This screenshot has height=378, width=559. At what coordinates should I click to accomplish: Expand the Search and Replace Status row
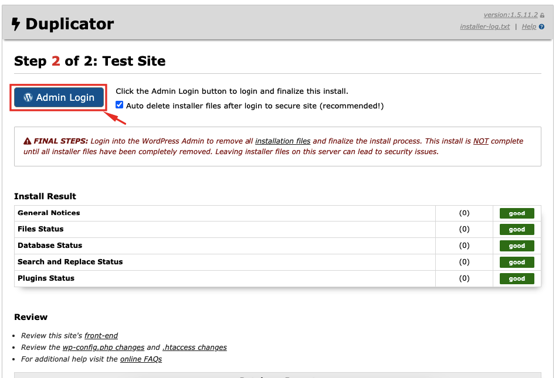277,262
